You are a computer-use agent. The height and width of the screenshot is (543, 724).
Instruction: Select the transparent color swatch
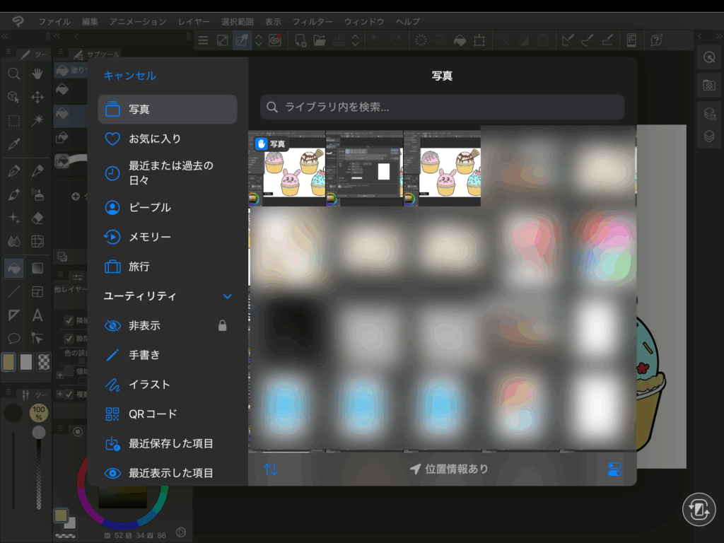[x=44, y=362]
